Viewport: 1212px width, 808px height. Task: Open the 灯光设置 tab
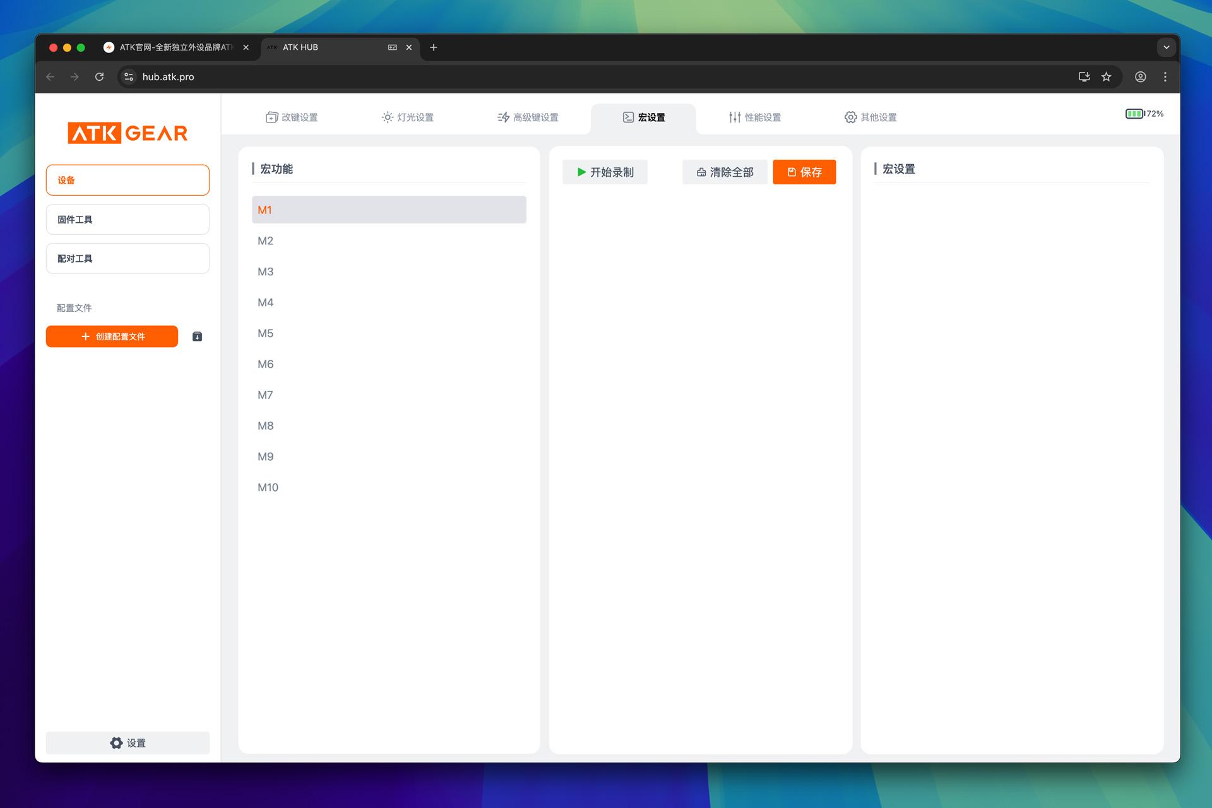tap(408, 117)
